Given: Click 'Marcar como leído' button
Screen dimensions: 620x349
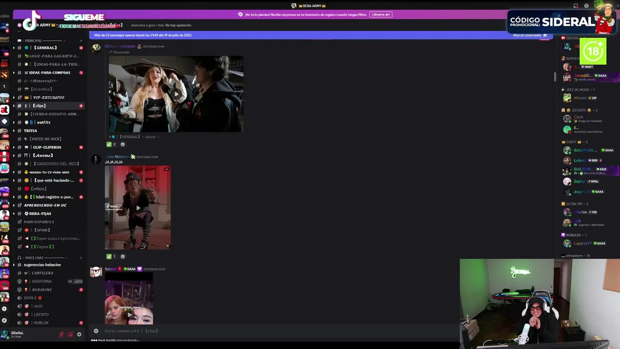Looking at the screenshot, I should click(530, 35).
